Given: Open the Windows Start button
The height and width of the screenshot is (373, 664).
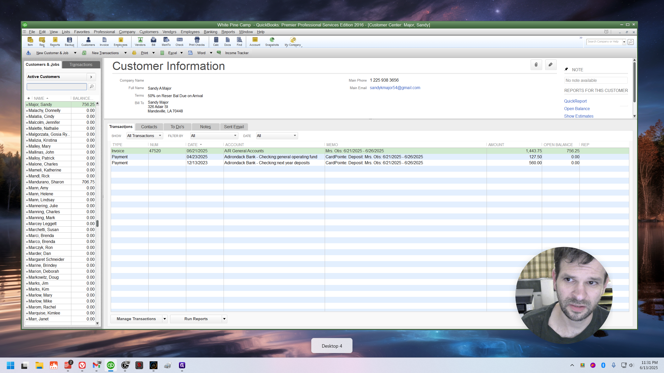Looking at the screenshot, I should point(10,365).
